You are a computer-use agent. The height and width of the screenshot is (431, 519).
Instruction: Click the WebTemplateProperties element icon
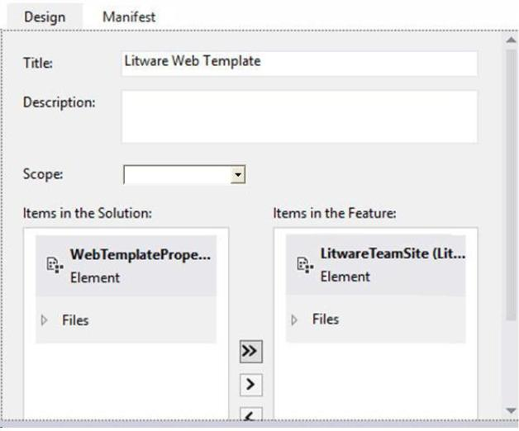click(x=55, y=265)
